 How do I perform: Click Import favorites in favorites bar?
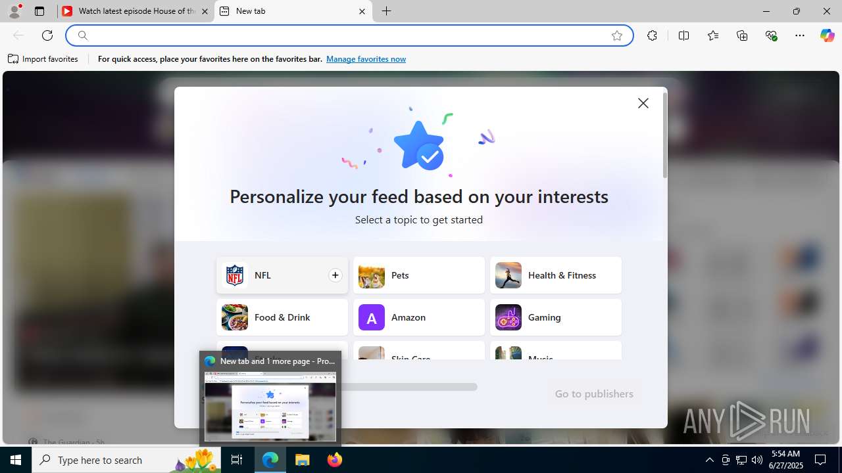[43, 59]
